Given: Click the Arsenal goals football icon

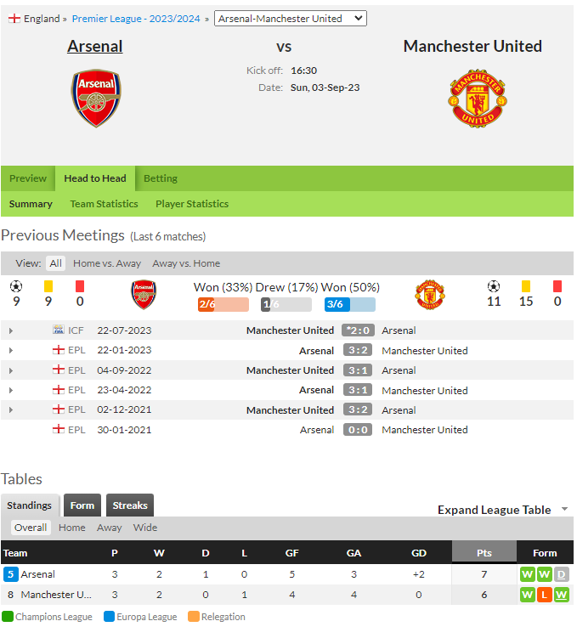Looking at the screenshot, I should point(16,286).
